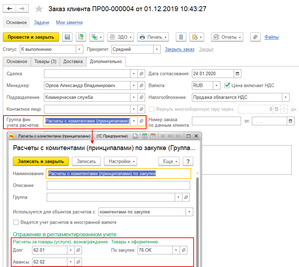Open account 76.ОК with open-form icon
Viewport: 299px width, 267px height.
pyautogui.click(x=184, y=250)
